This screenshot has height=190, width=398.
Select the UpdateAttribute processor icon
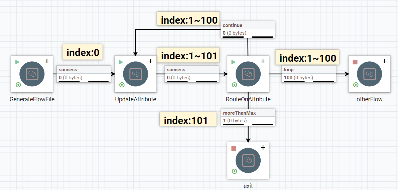coord(136,74)
